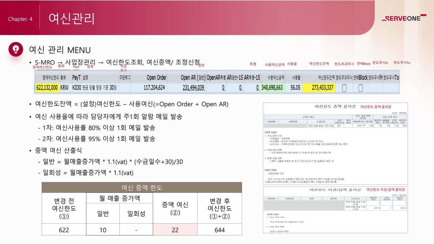Toggle the 한도초과무시 checkbox
Screen dimensions: 434x244
click(344, 88)
